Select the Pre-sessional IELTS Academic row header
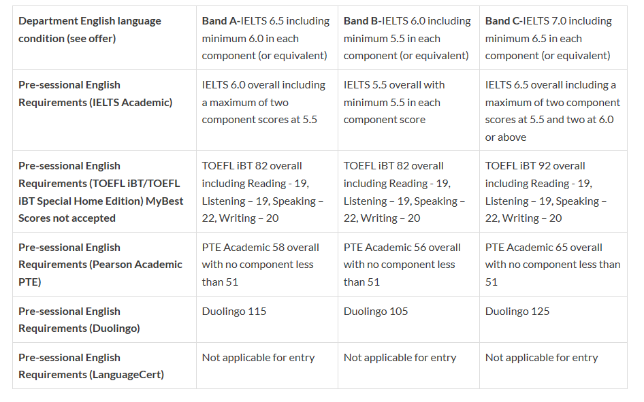 pyautogui.click(x=95, y=94)
